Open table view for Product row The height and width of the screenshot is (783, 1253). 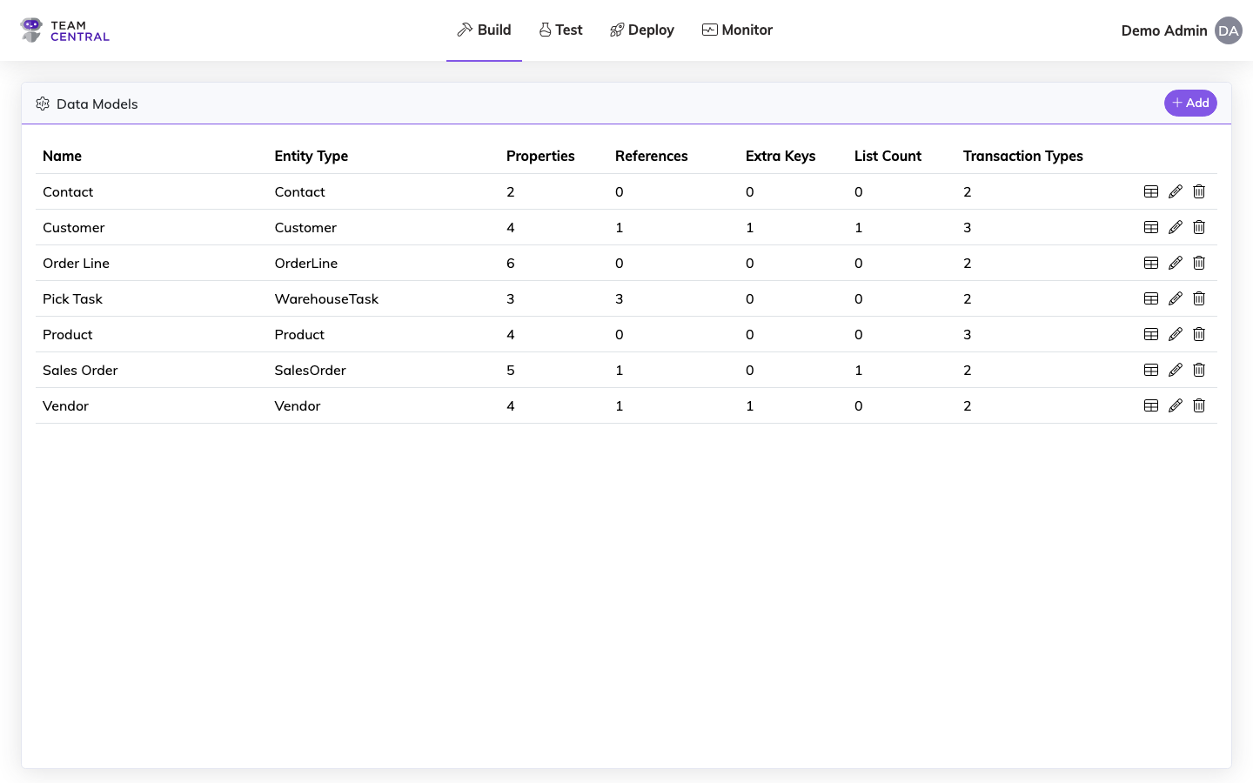point(1151,334)
